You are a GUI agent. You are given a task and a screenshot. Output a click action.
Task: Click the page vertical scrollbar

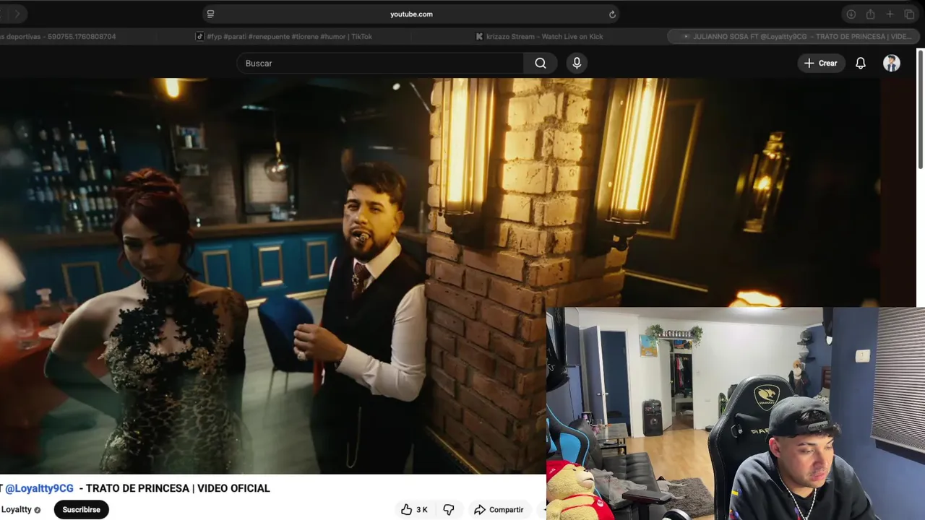(x=921, y=108)
